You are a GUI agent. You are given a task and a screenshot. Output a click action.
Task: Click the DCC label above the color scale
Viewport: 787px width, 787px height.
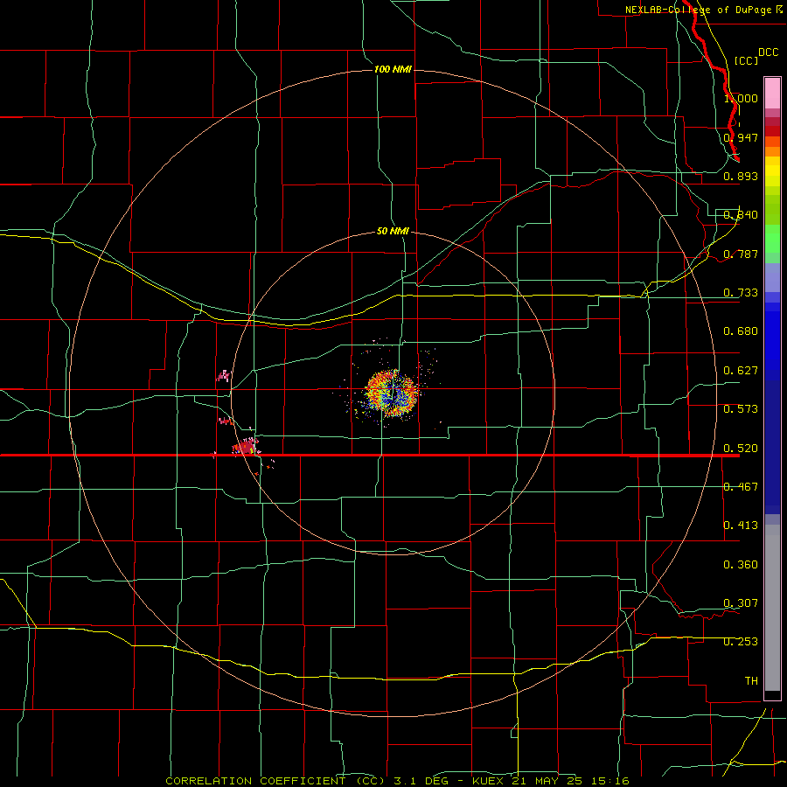click(x=768, y=52)
